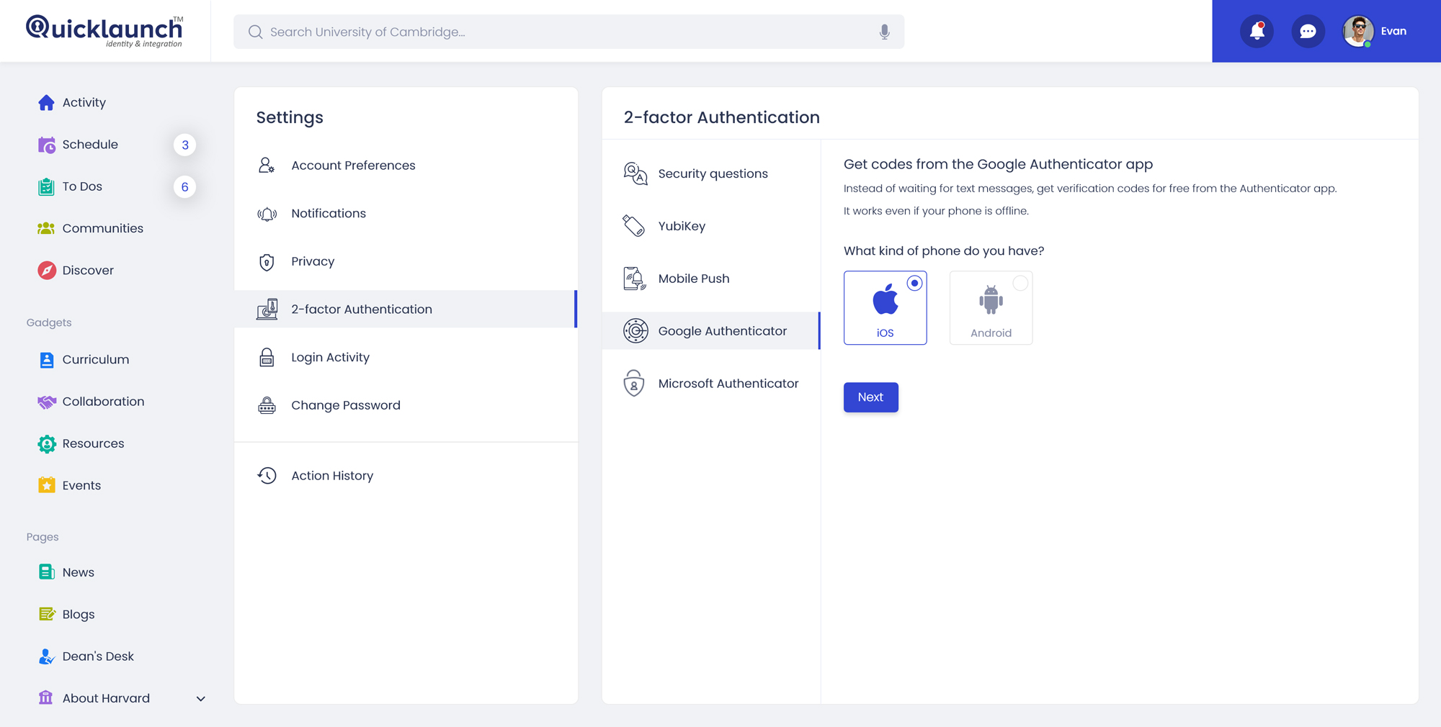Click the search magnifier icon

tap(255, 32)
